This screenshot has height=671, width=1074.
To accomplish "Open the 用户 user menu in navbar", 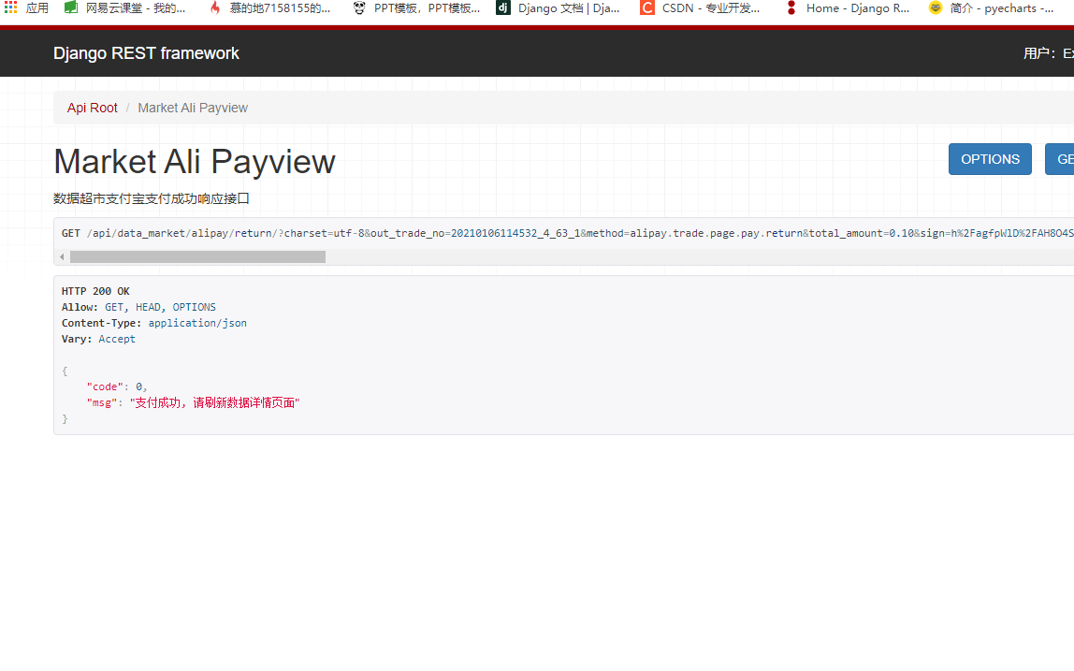I will pos(1048,53).
